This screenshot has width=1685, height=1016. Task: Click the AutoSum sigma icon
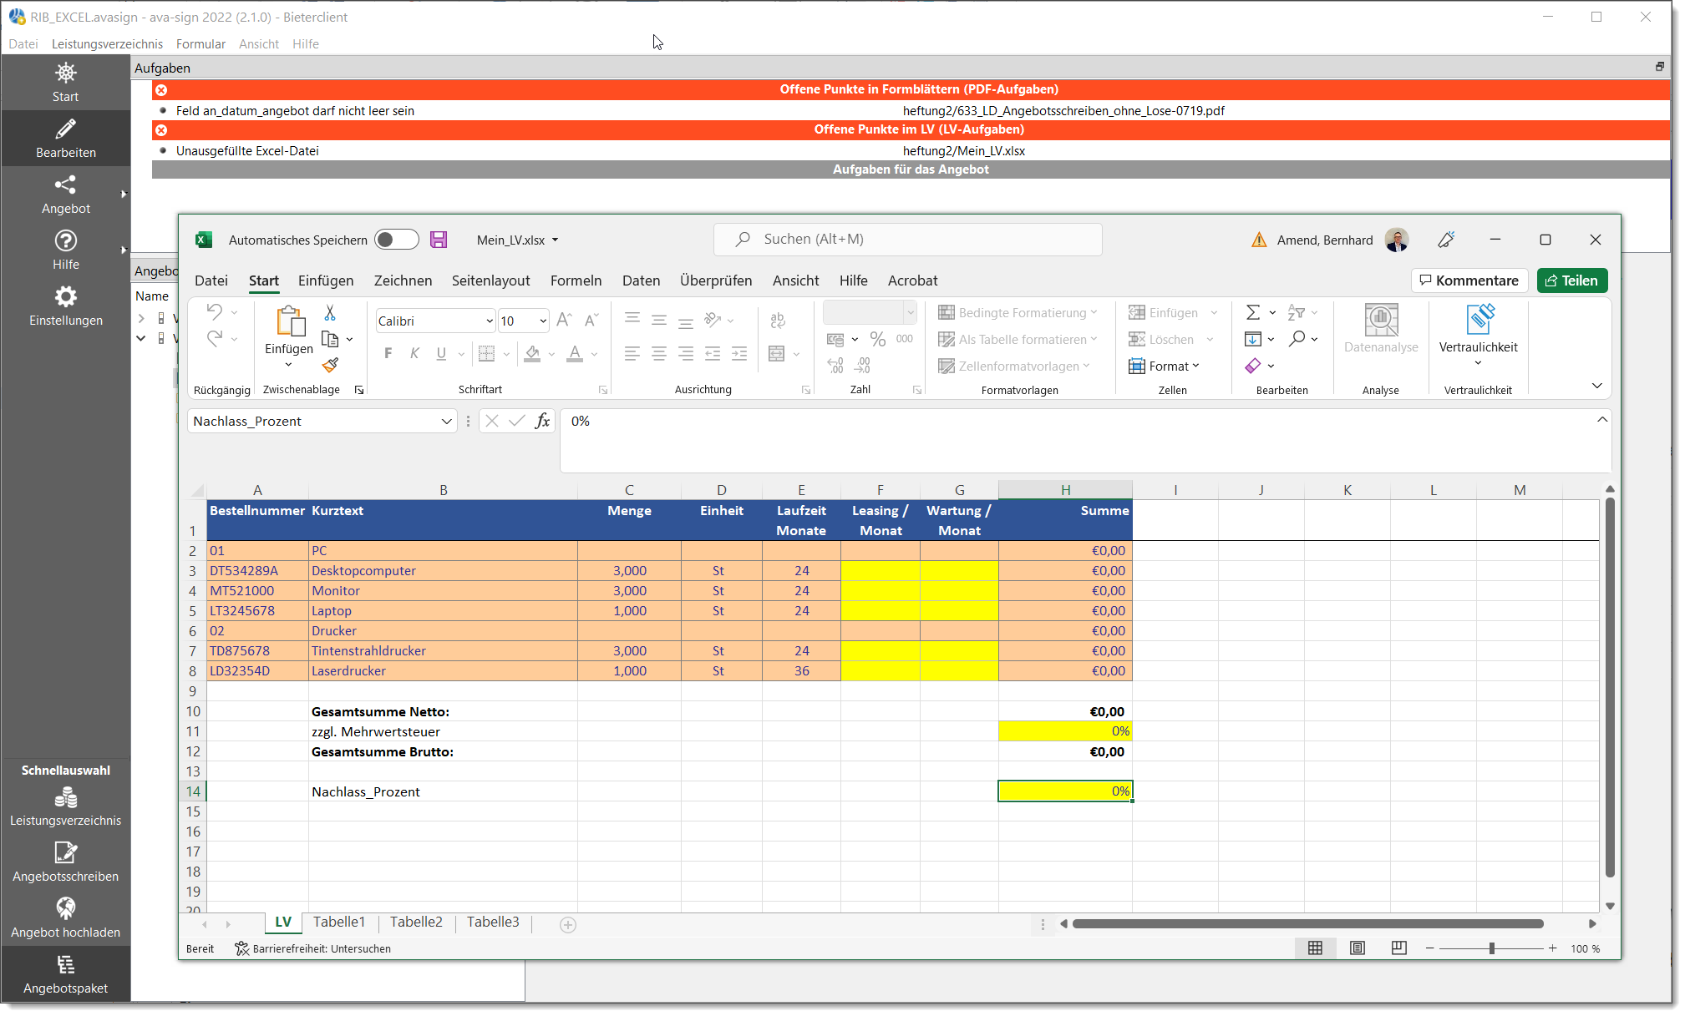point(1253,312)
